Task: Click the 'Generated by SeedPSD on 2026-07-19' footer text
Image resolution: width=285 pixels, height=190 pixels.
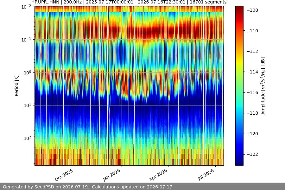Action: (45, 187)
